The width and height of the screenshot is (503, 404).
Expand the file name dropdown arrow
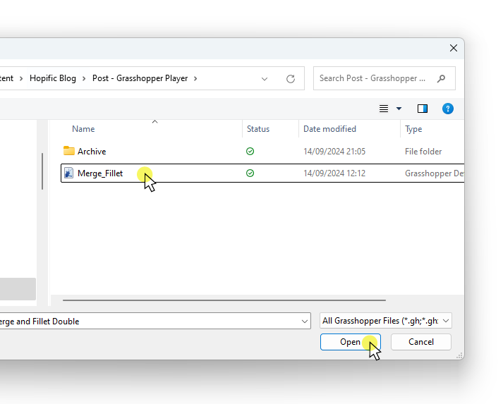pyautogui.click(x=305, y=322)
